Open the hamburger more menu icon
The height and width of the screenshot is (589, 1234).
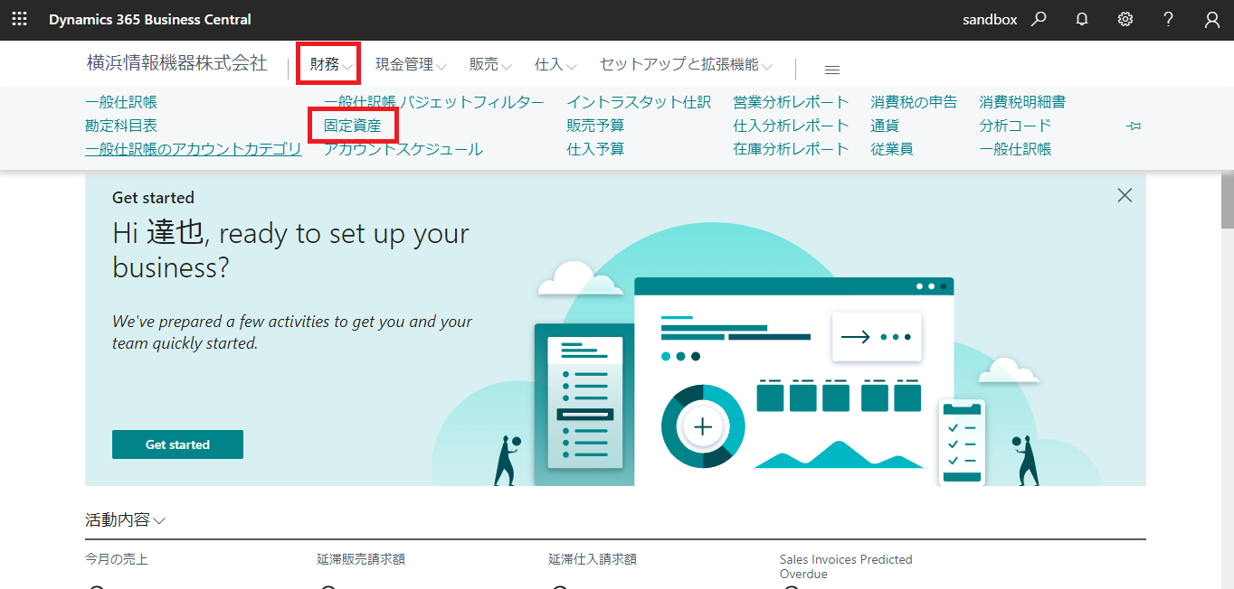832,70
